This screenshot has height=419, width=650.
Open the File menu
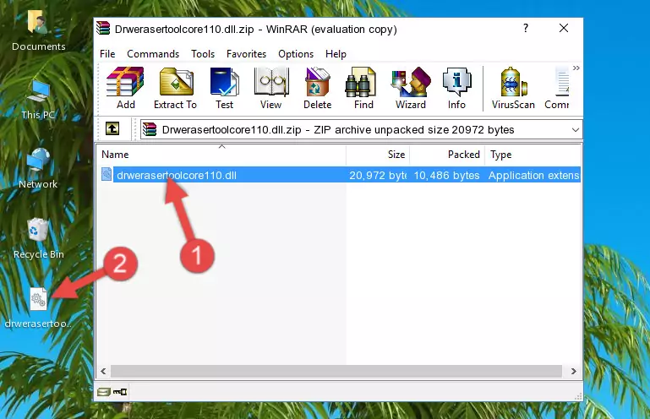[107, 54]
